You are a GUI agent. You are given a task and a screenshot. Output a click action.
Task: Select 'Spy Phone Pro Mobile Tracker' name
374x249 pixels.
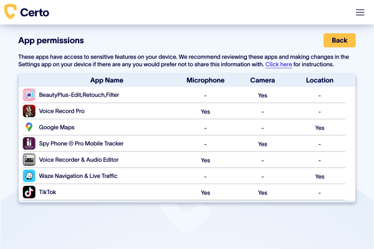click(81, 144)
